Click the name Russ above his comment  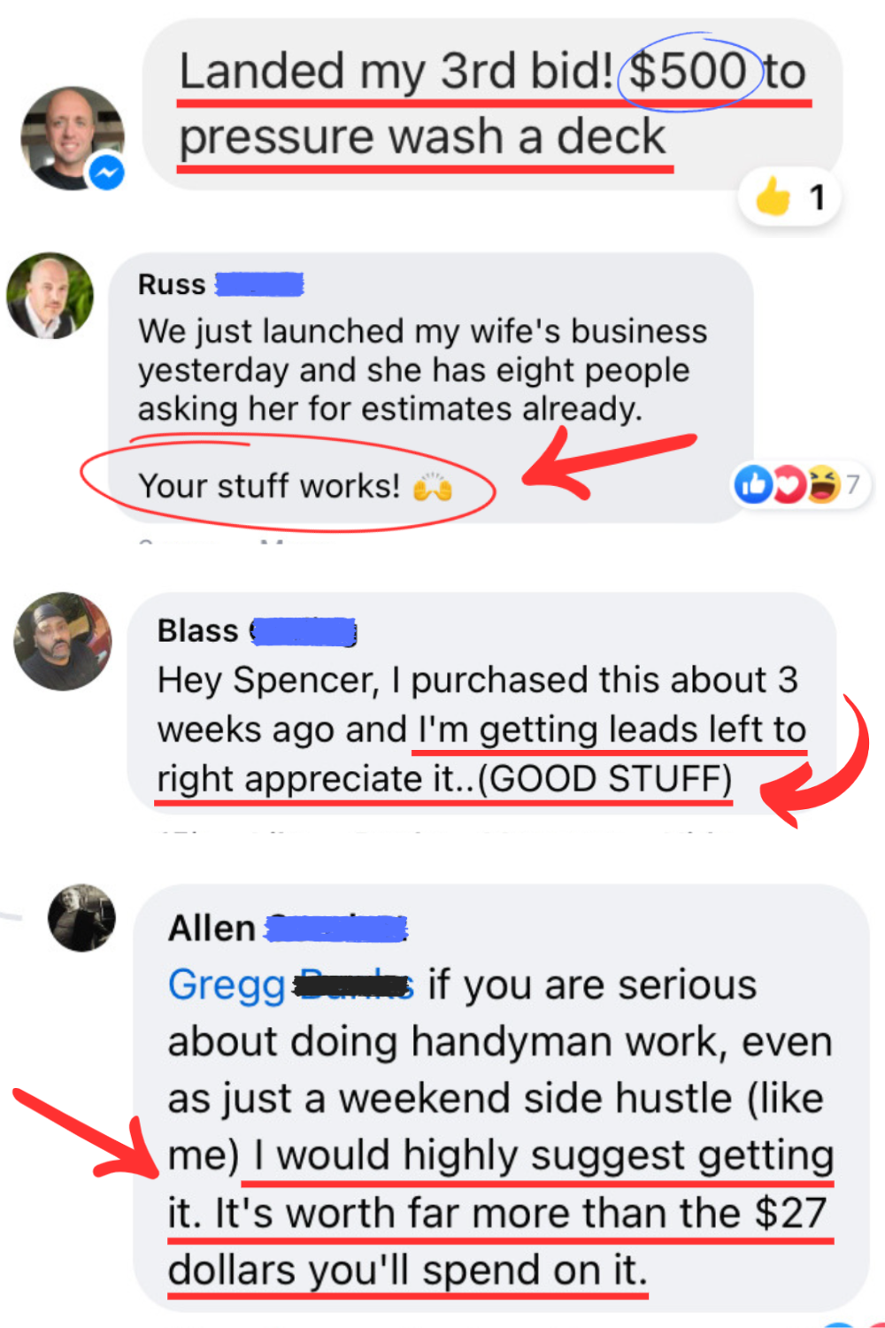(x=172, y=284)
